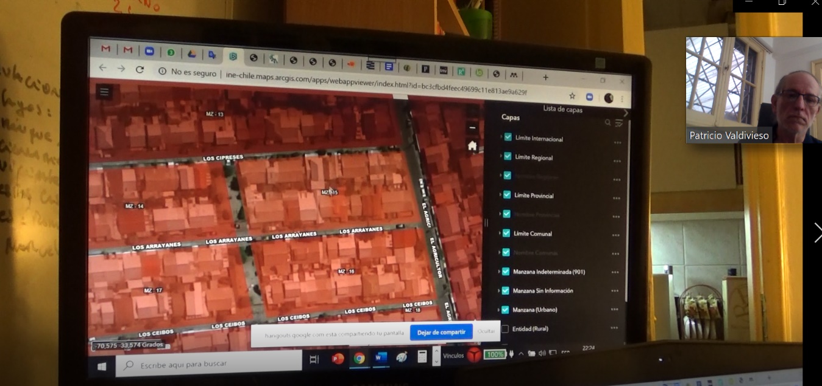Check the Entidad (Rural) layer
Image resolution: width=822 pixels, height=386 pixels.
tap(505, 329)
